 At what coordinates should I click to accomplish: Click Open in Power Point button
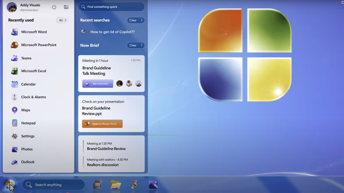pos(102,123)
